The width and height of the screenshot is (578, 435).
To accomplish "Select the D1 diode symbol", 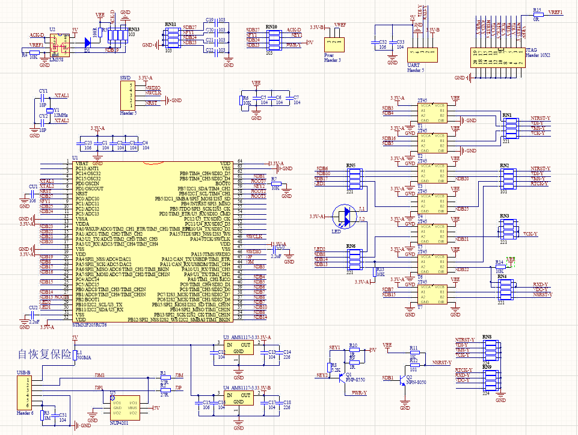I will pyautogui.click(x=88, y=42).
